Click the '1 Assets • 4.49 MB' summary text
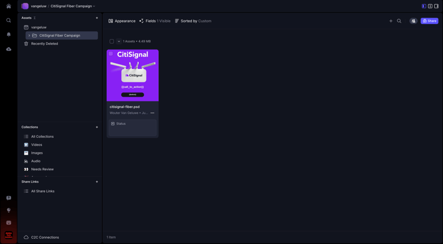The width and height of the screenshot is (443, 244). point(137,41)
